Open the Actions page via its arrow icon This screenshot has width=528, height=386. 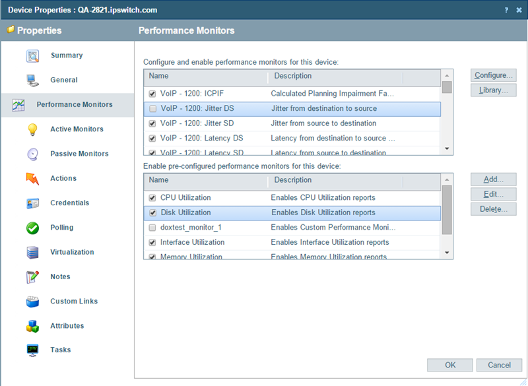[x=32, y=178]
